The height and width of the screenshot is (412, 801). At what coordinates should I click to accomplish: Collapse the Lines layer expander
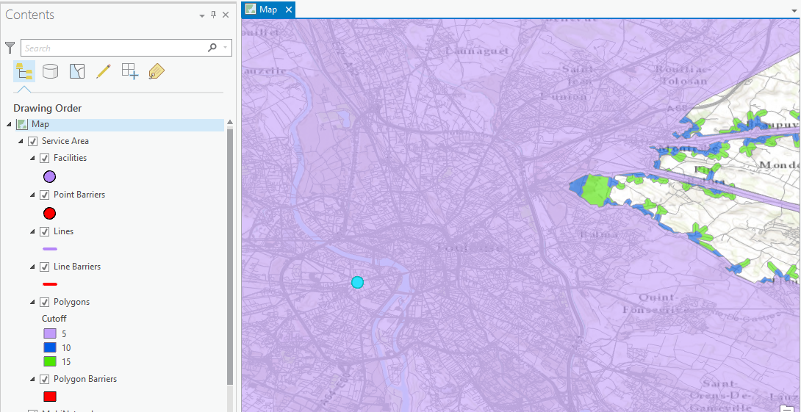[x=32, y=232]
